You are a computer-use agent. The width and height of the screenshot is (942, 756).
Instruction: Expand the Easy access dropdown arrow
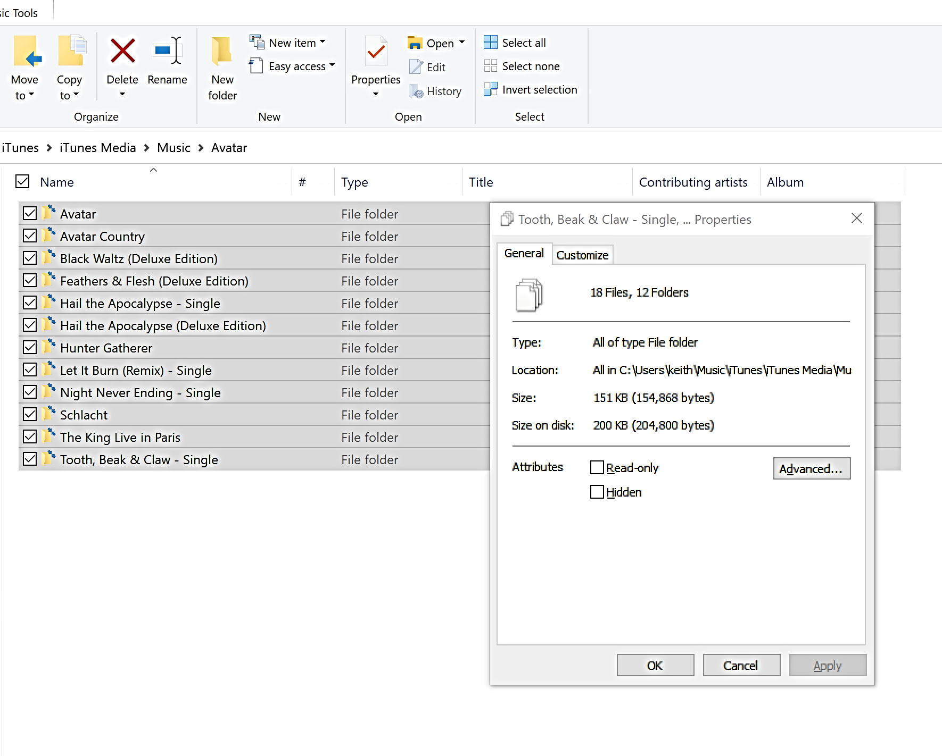coord(332,65)
